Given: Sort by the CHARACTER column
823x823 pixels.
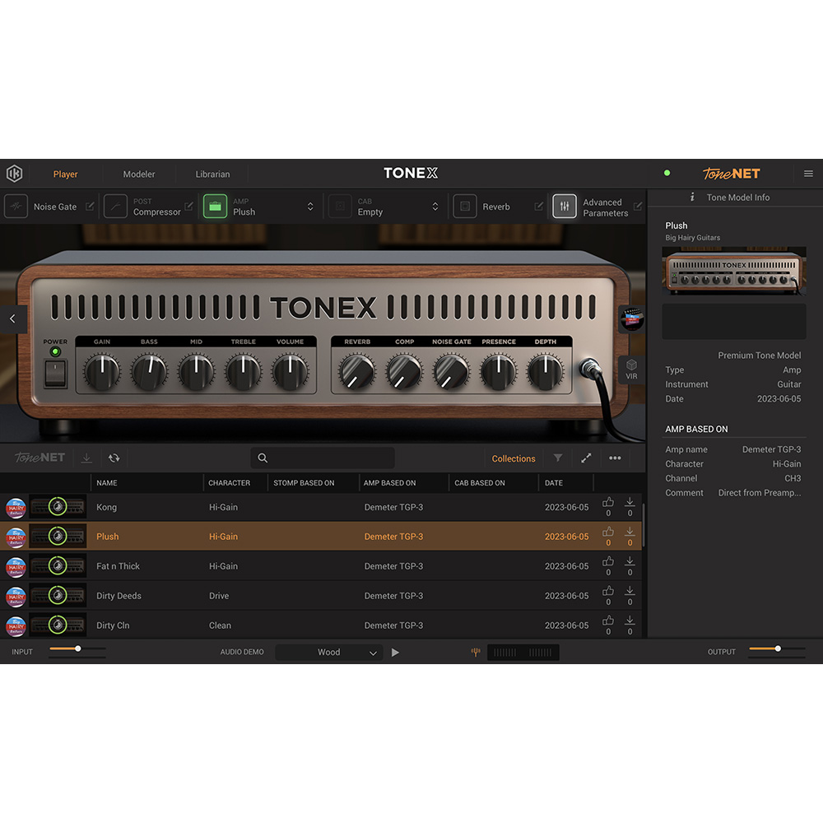Looking at the screenshot, I should [x=230, y=483].
